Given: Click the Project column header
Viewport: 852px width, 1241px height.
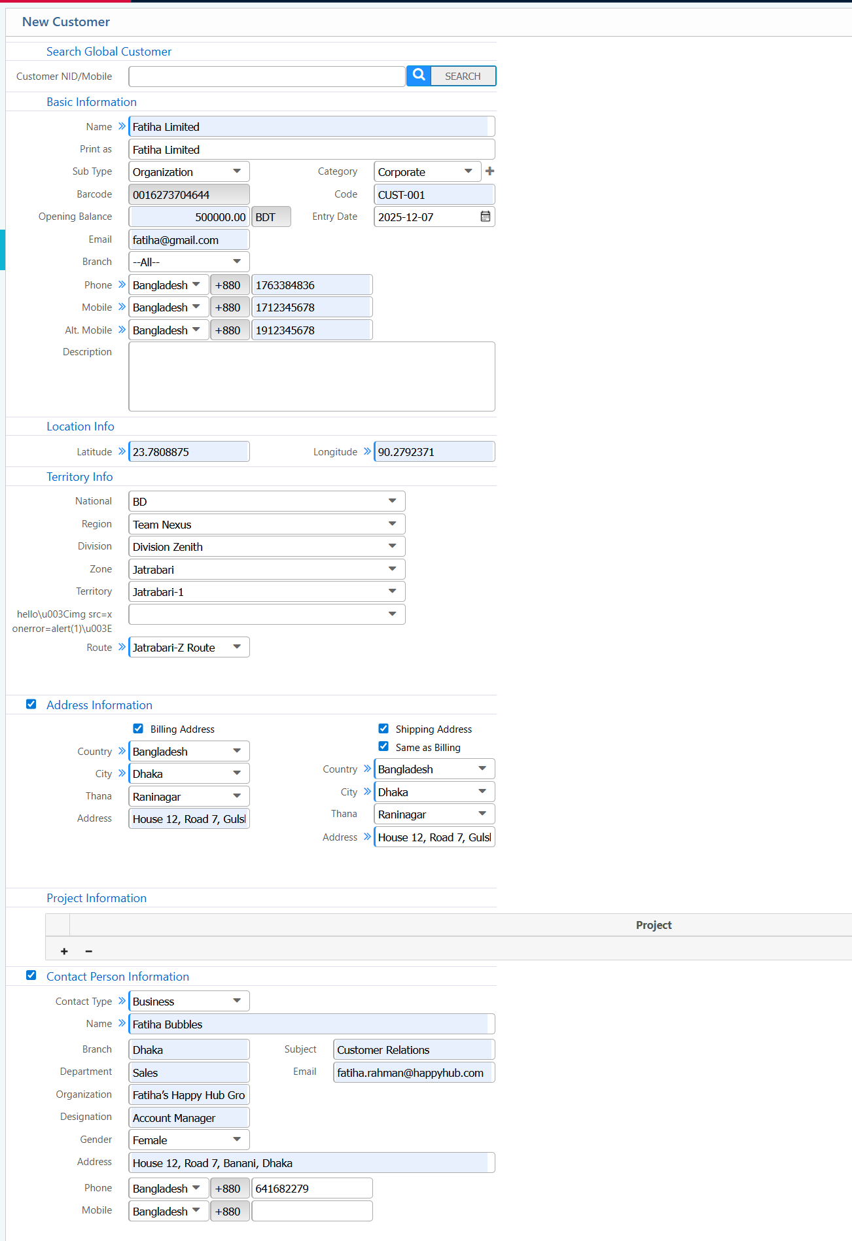Looking at the screenshot, I should click(x=653, y=925).
